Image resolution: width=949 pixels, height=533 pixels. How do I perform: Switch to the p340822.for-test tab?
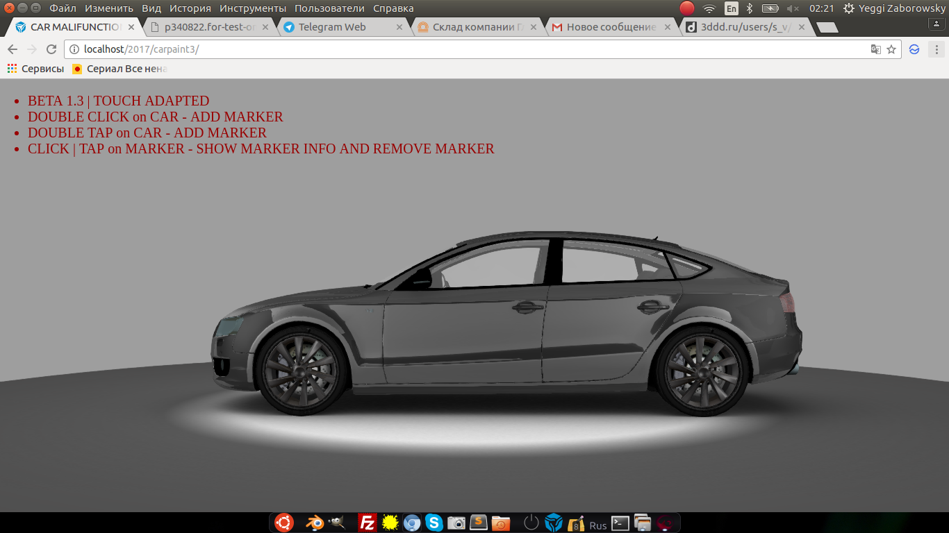[x=208, y=27]
